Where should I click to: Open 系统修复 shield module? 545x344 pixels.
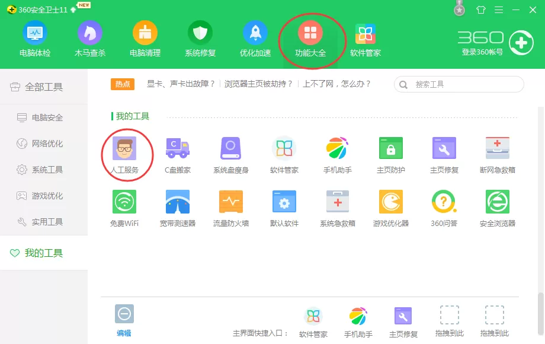200,39
